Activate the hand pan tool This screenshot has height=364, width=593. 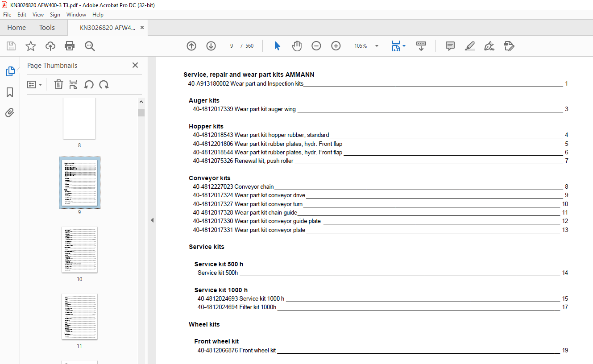pyautogui.click(x=297, y=46)
